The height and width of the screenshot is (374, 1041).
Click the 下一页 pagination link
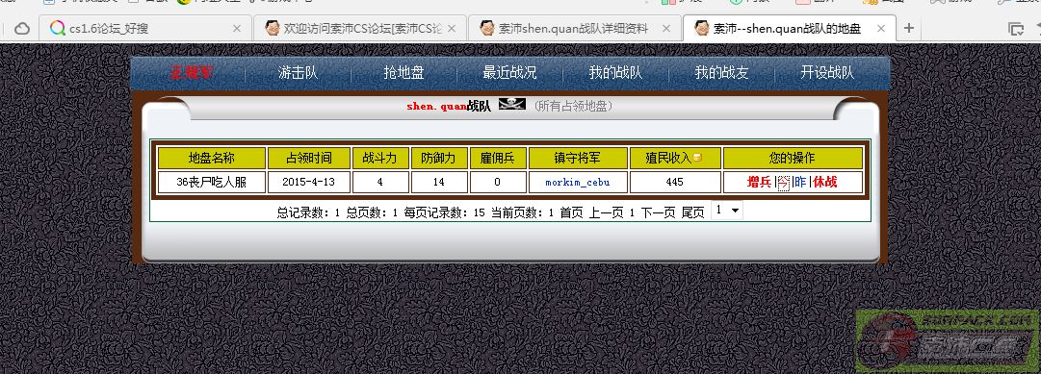click(658, 212)
